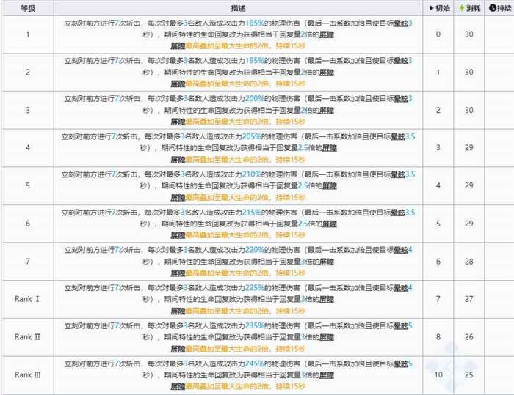514x395 pixels.
Task: Select the 225% damage value
Action: click(254, 288)
